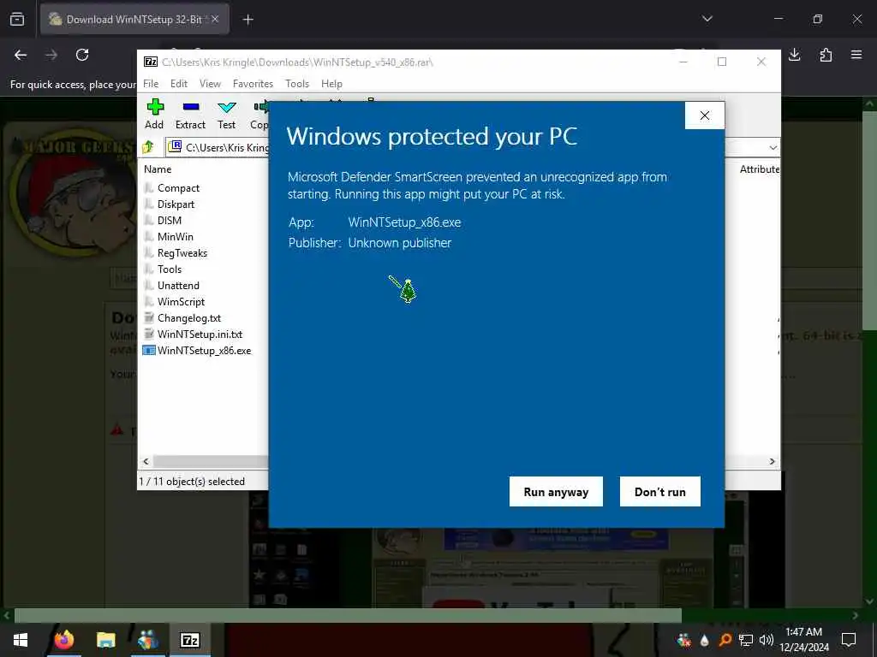Click the Attribute column header
Screen dimensions: 877x657
click(759, 169)
